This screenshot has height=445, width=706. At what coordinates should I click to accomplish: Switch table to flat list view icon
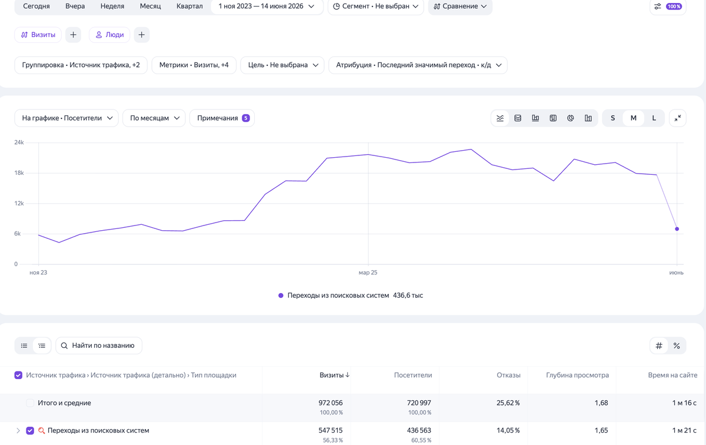[24, 346]
